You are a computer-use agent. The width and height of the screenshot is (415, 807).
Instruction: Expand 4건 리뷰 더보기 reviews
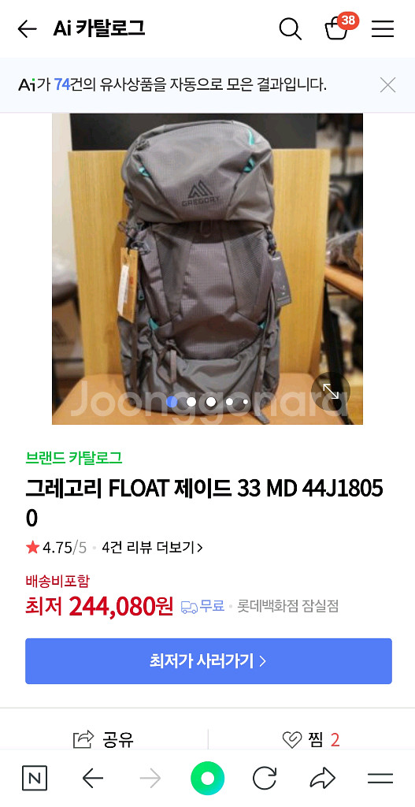pos(152,548)
